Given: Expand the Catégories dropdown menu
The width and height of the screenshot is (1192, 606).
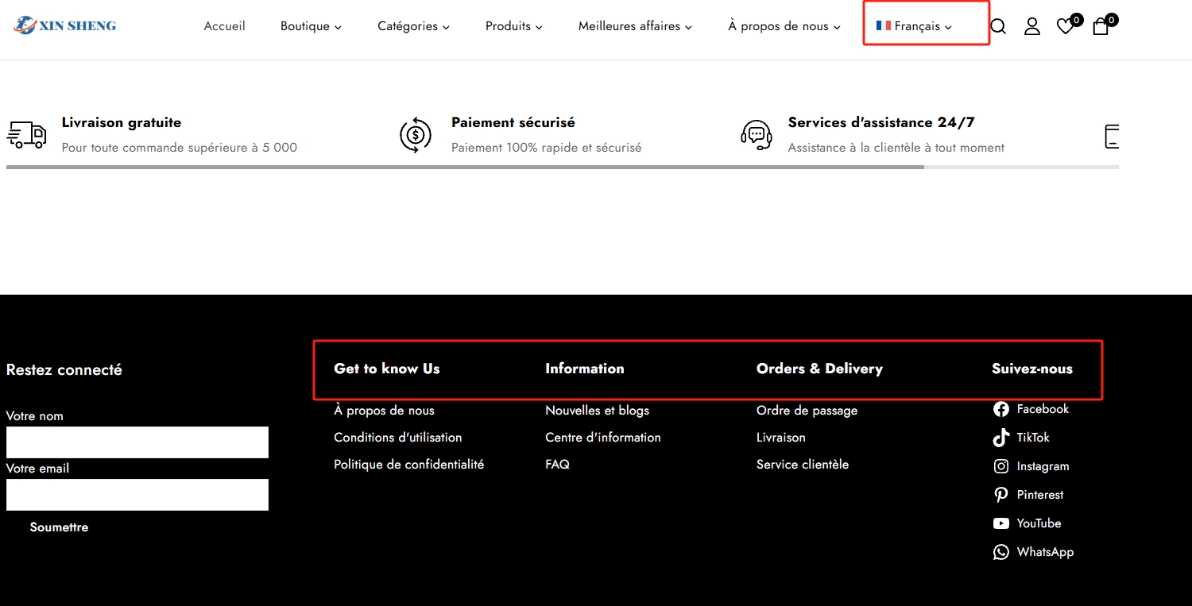Looking at the screenshot, I should [x=413, y=26].
